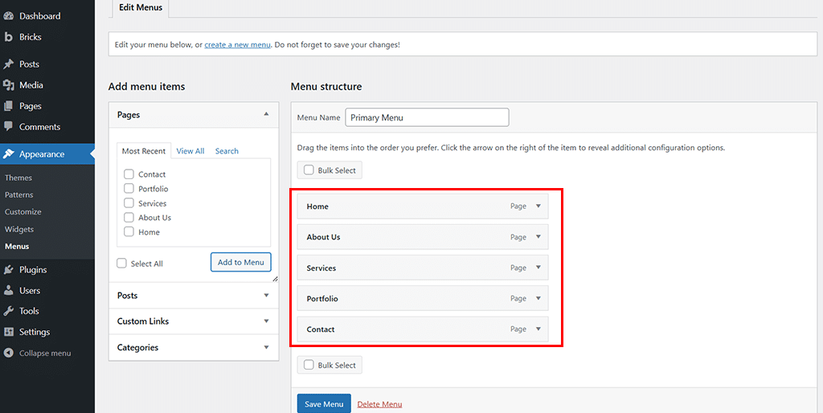823x413 pixels.
Task: Click the Tools wrench icon
Action: (8, 311)
